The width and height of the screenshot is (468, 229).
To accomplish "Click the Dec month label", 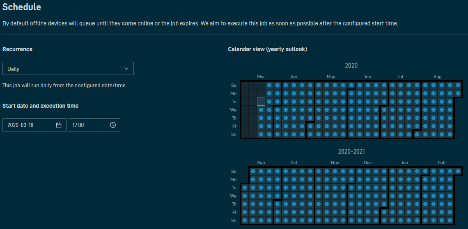I will click(368, 163).
